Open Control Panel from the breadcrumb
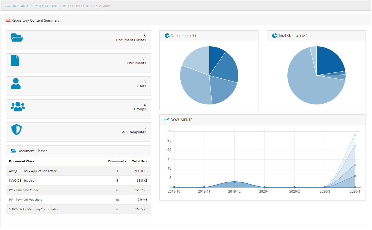 tap(17, 6)
